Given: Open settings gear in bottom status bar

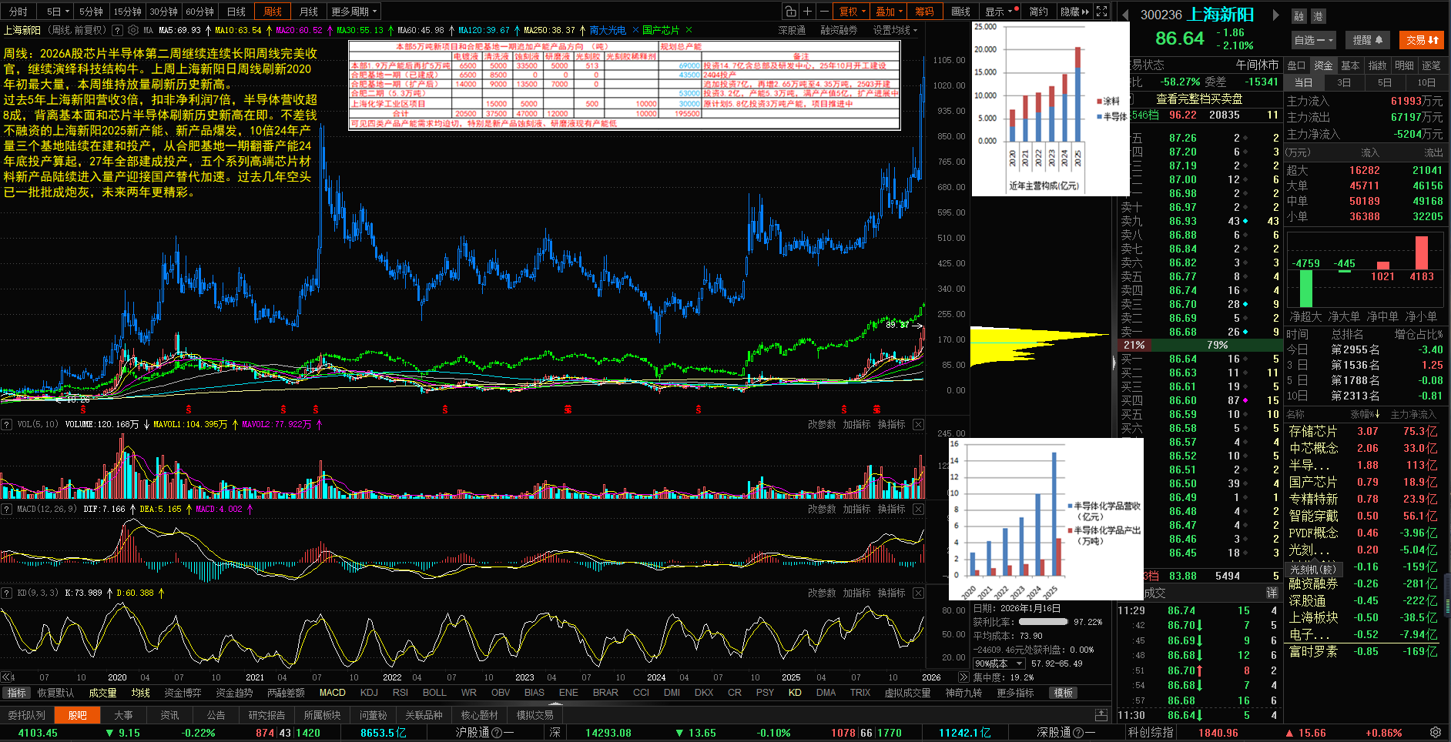Looking at the screenshot, I should [1436, 733].
